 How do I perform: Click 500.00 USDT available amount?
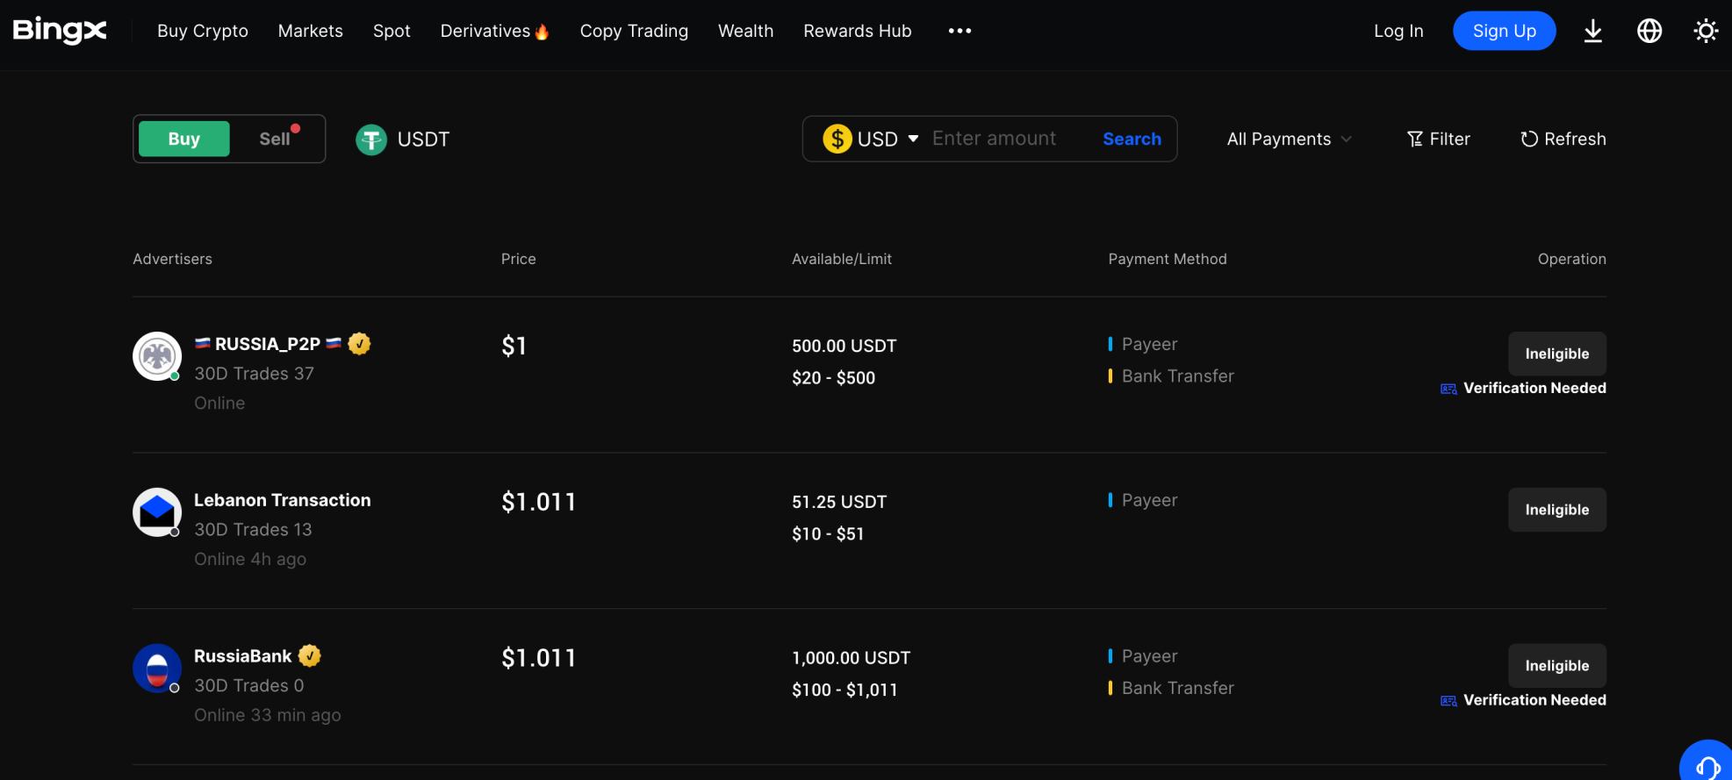click(844, 346)
